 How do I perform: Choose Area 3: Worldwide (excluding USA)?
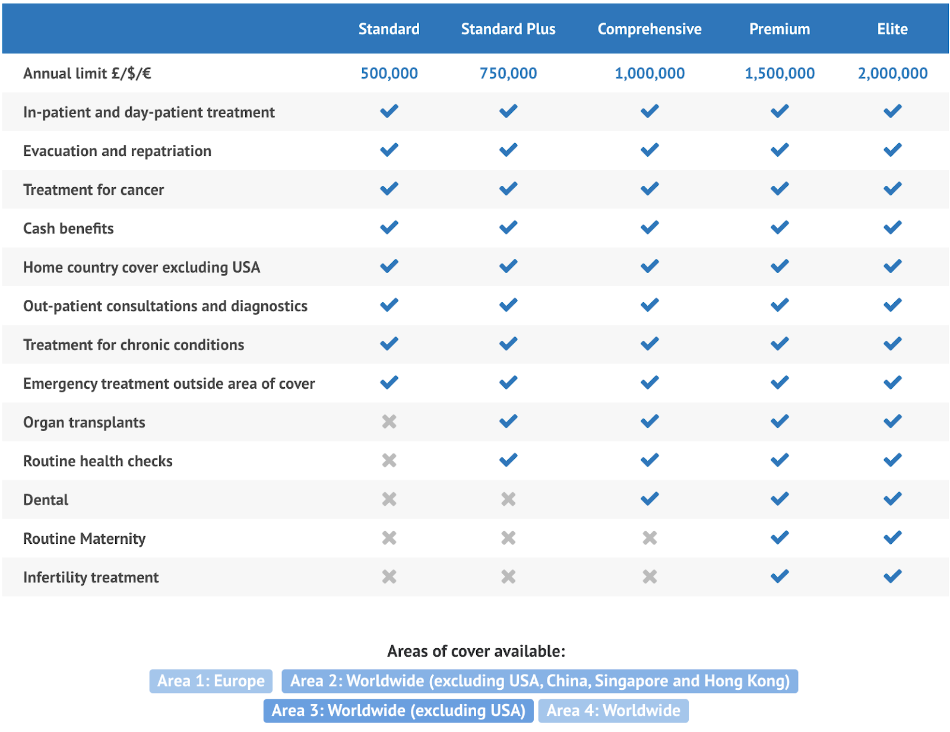[398, 711]
